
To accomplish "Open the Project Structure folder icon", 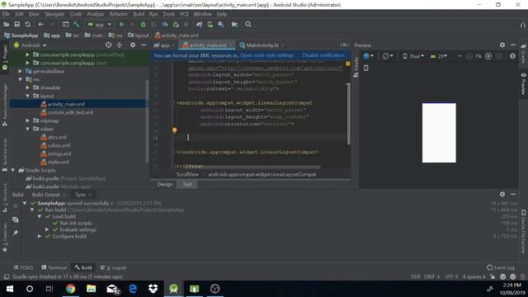I will (x=234, y=25).
